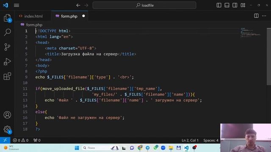Open the chat app icon on taskbar

132,148
